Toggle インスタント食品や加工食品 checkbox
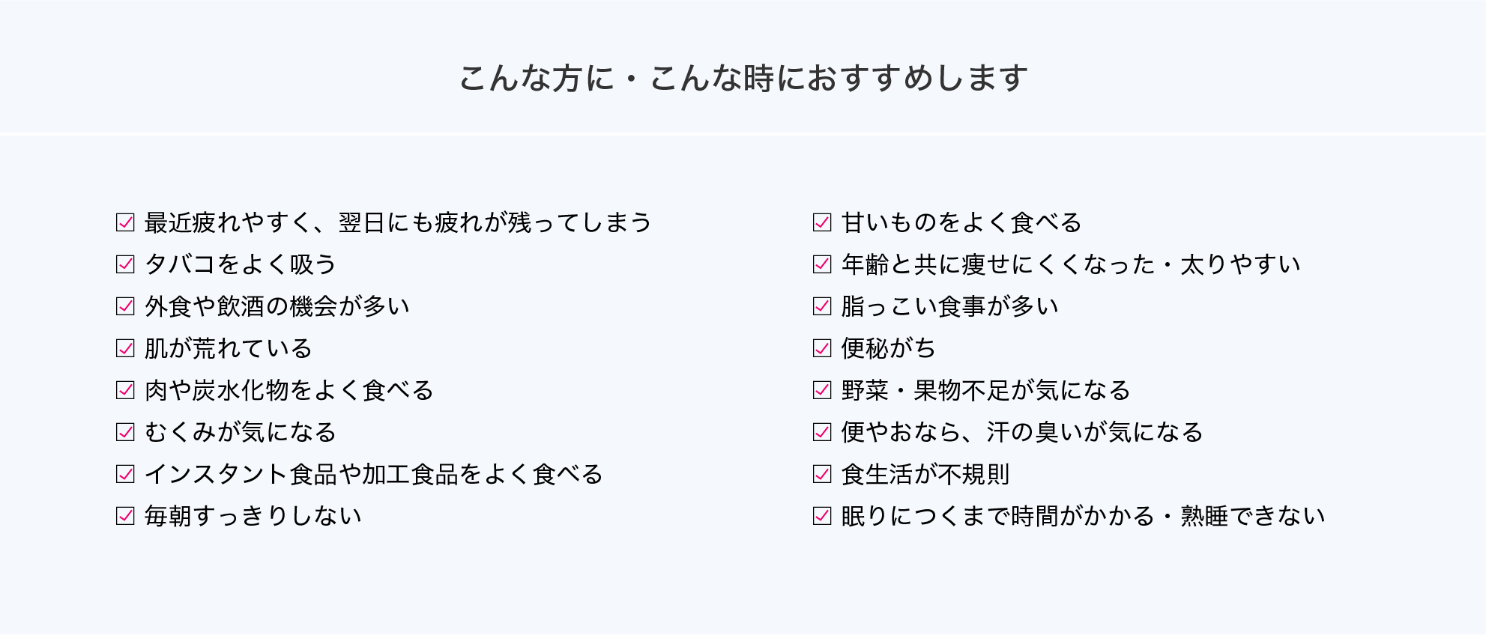The height and width of the screenshot is (635, 1486). tap(125, 474)
